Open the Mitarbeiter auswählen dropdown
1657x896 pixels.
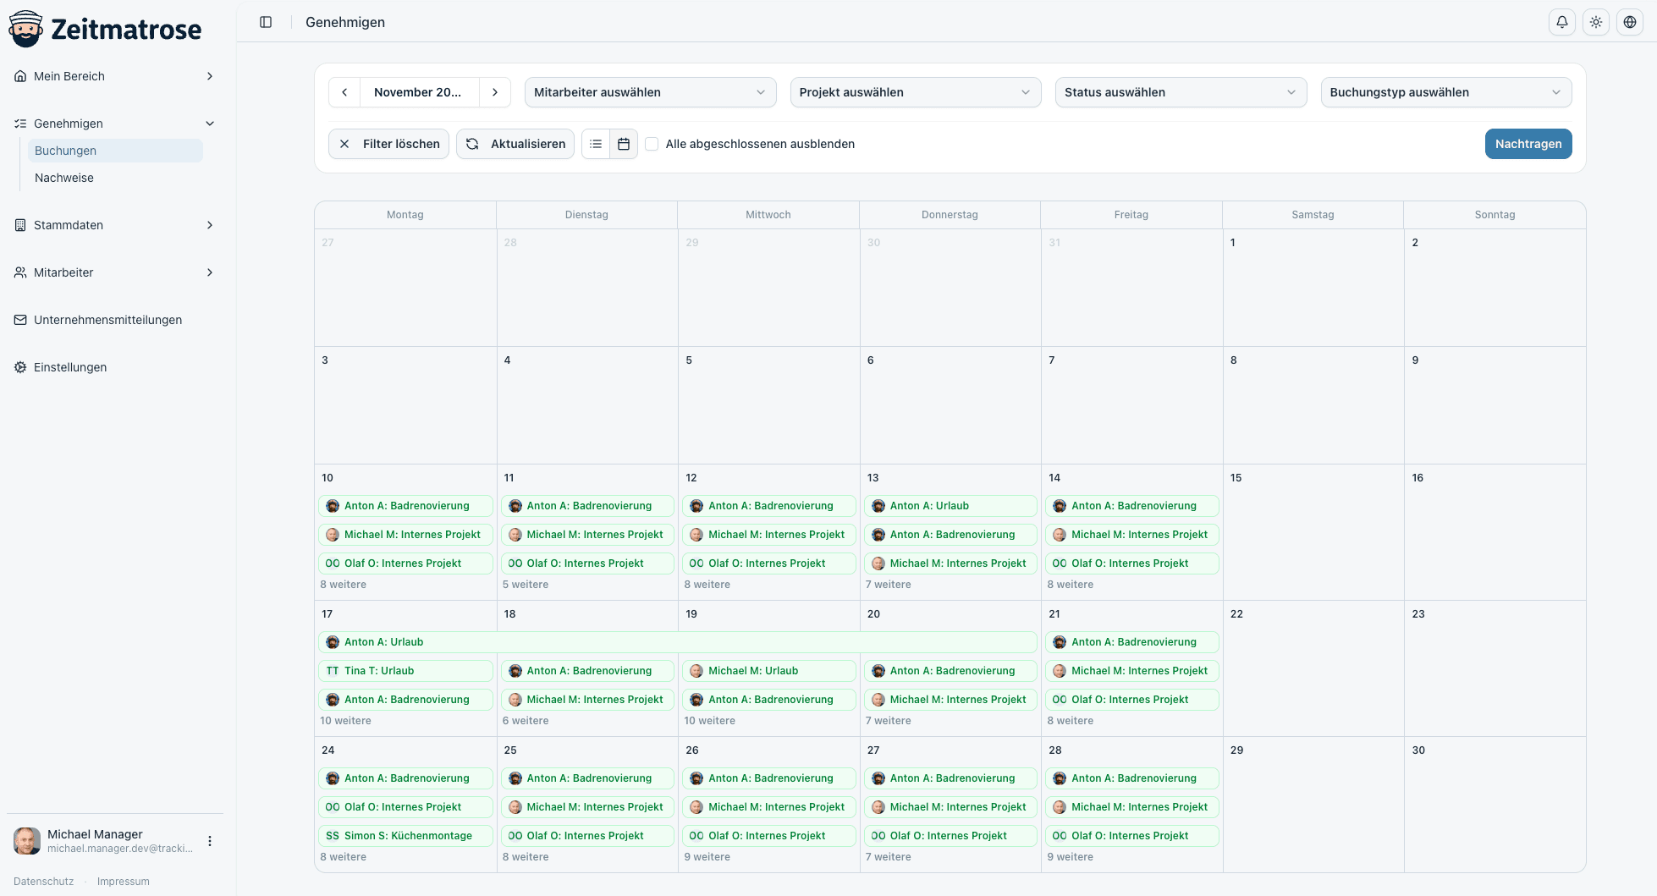coord(650,92)
